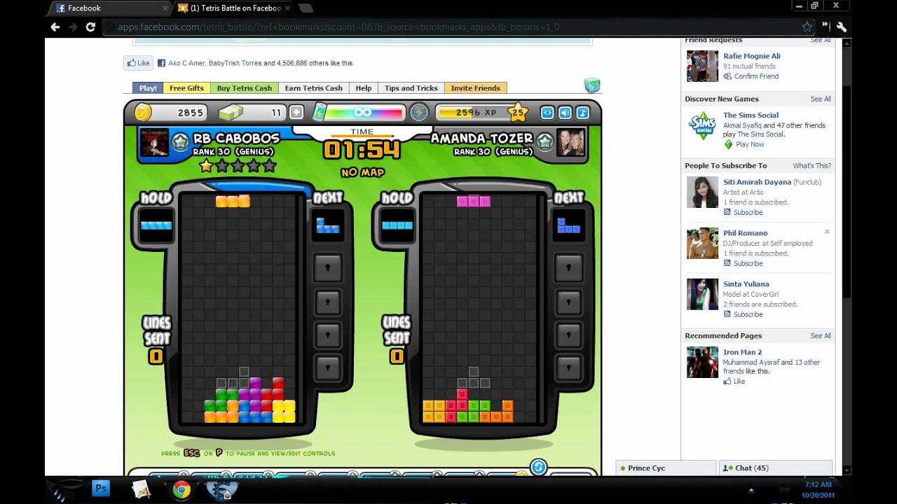The image size is (897, 504).
Task: Click the browser forward arrow
Action: click(73, 27)
